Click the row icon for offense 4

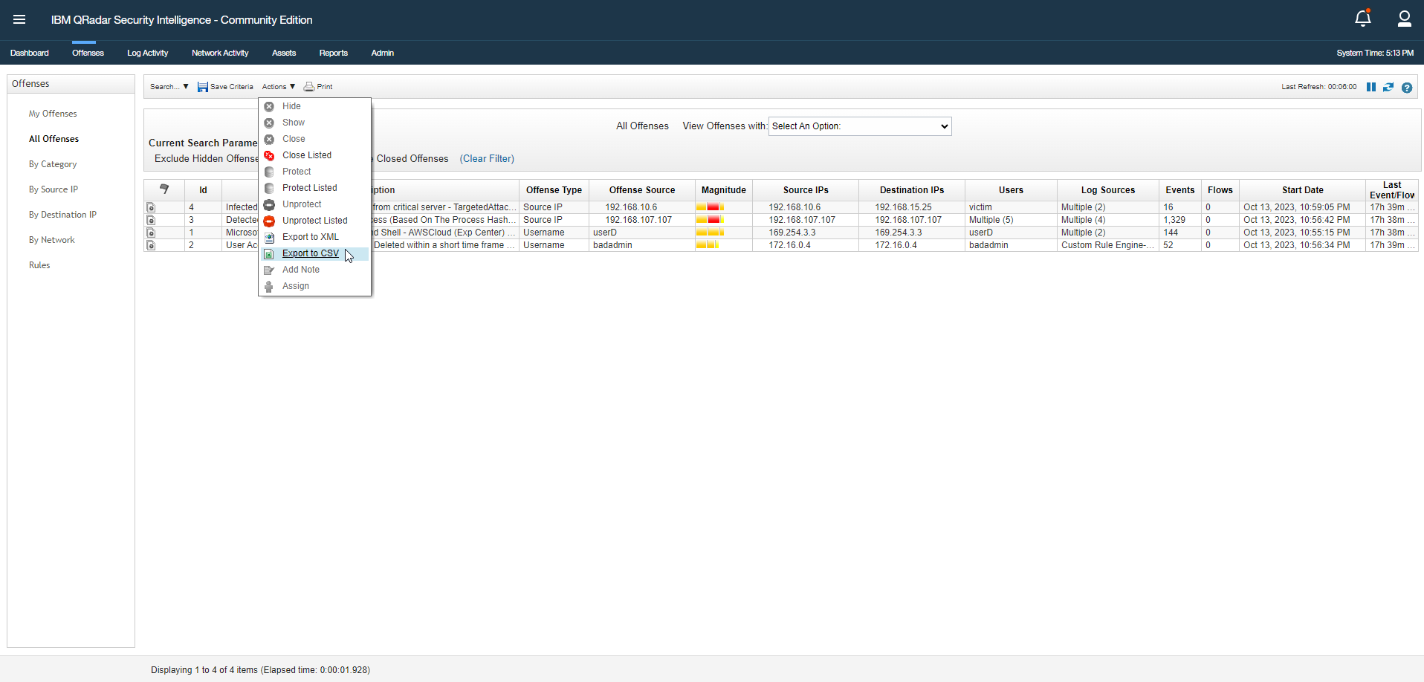[x=151, y=207]
